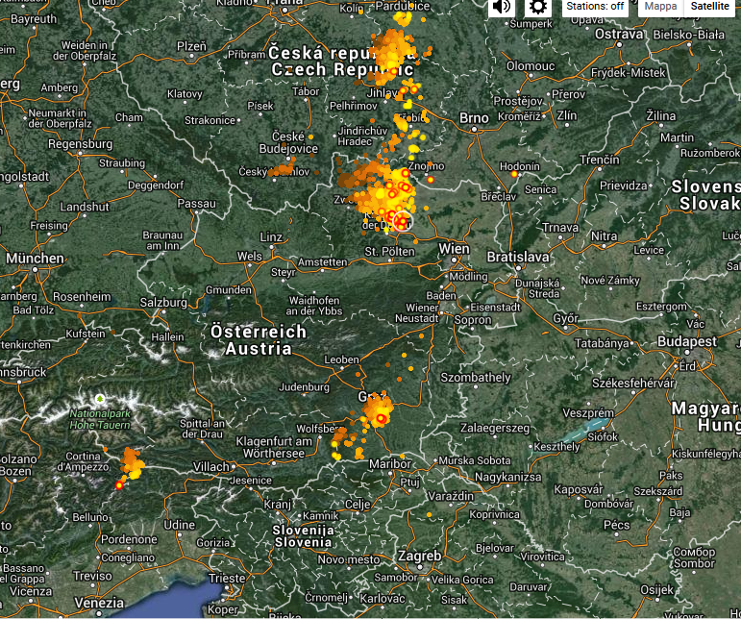Click the Plzeň city label
The image size is (741, 619).
(x=191, y=46)
